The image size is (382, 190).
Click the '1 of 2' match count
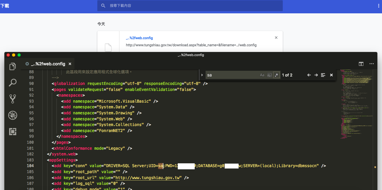tap(287, 75)
